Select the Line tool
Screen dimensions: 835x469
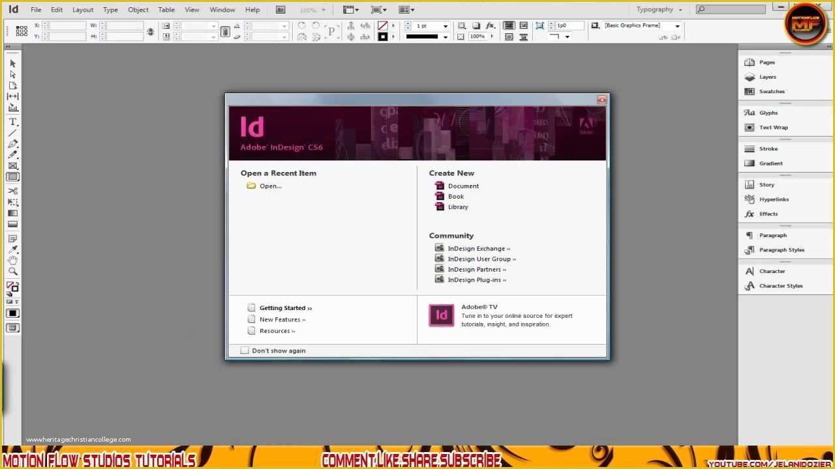(12, 133)
